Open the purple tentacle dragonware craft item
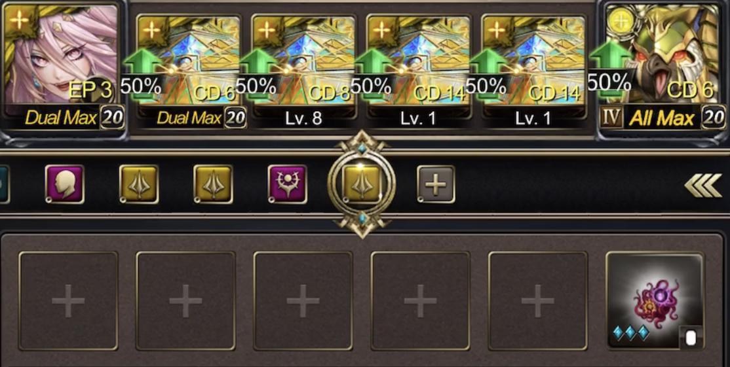 coord(655,301)
